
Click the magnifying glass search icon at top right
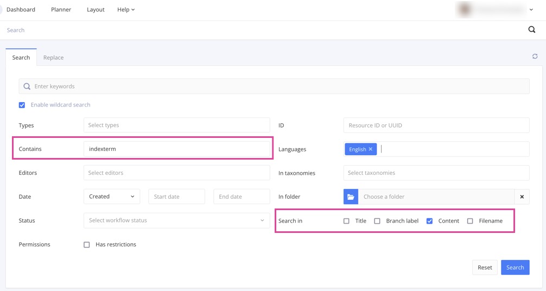(x=531, y=30)
